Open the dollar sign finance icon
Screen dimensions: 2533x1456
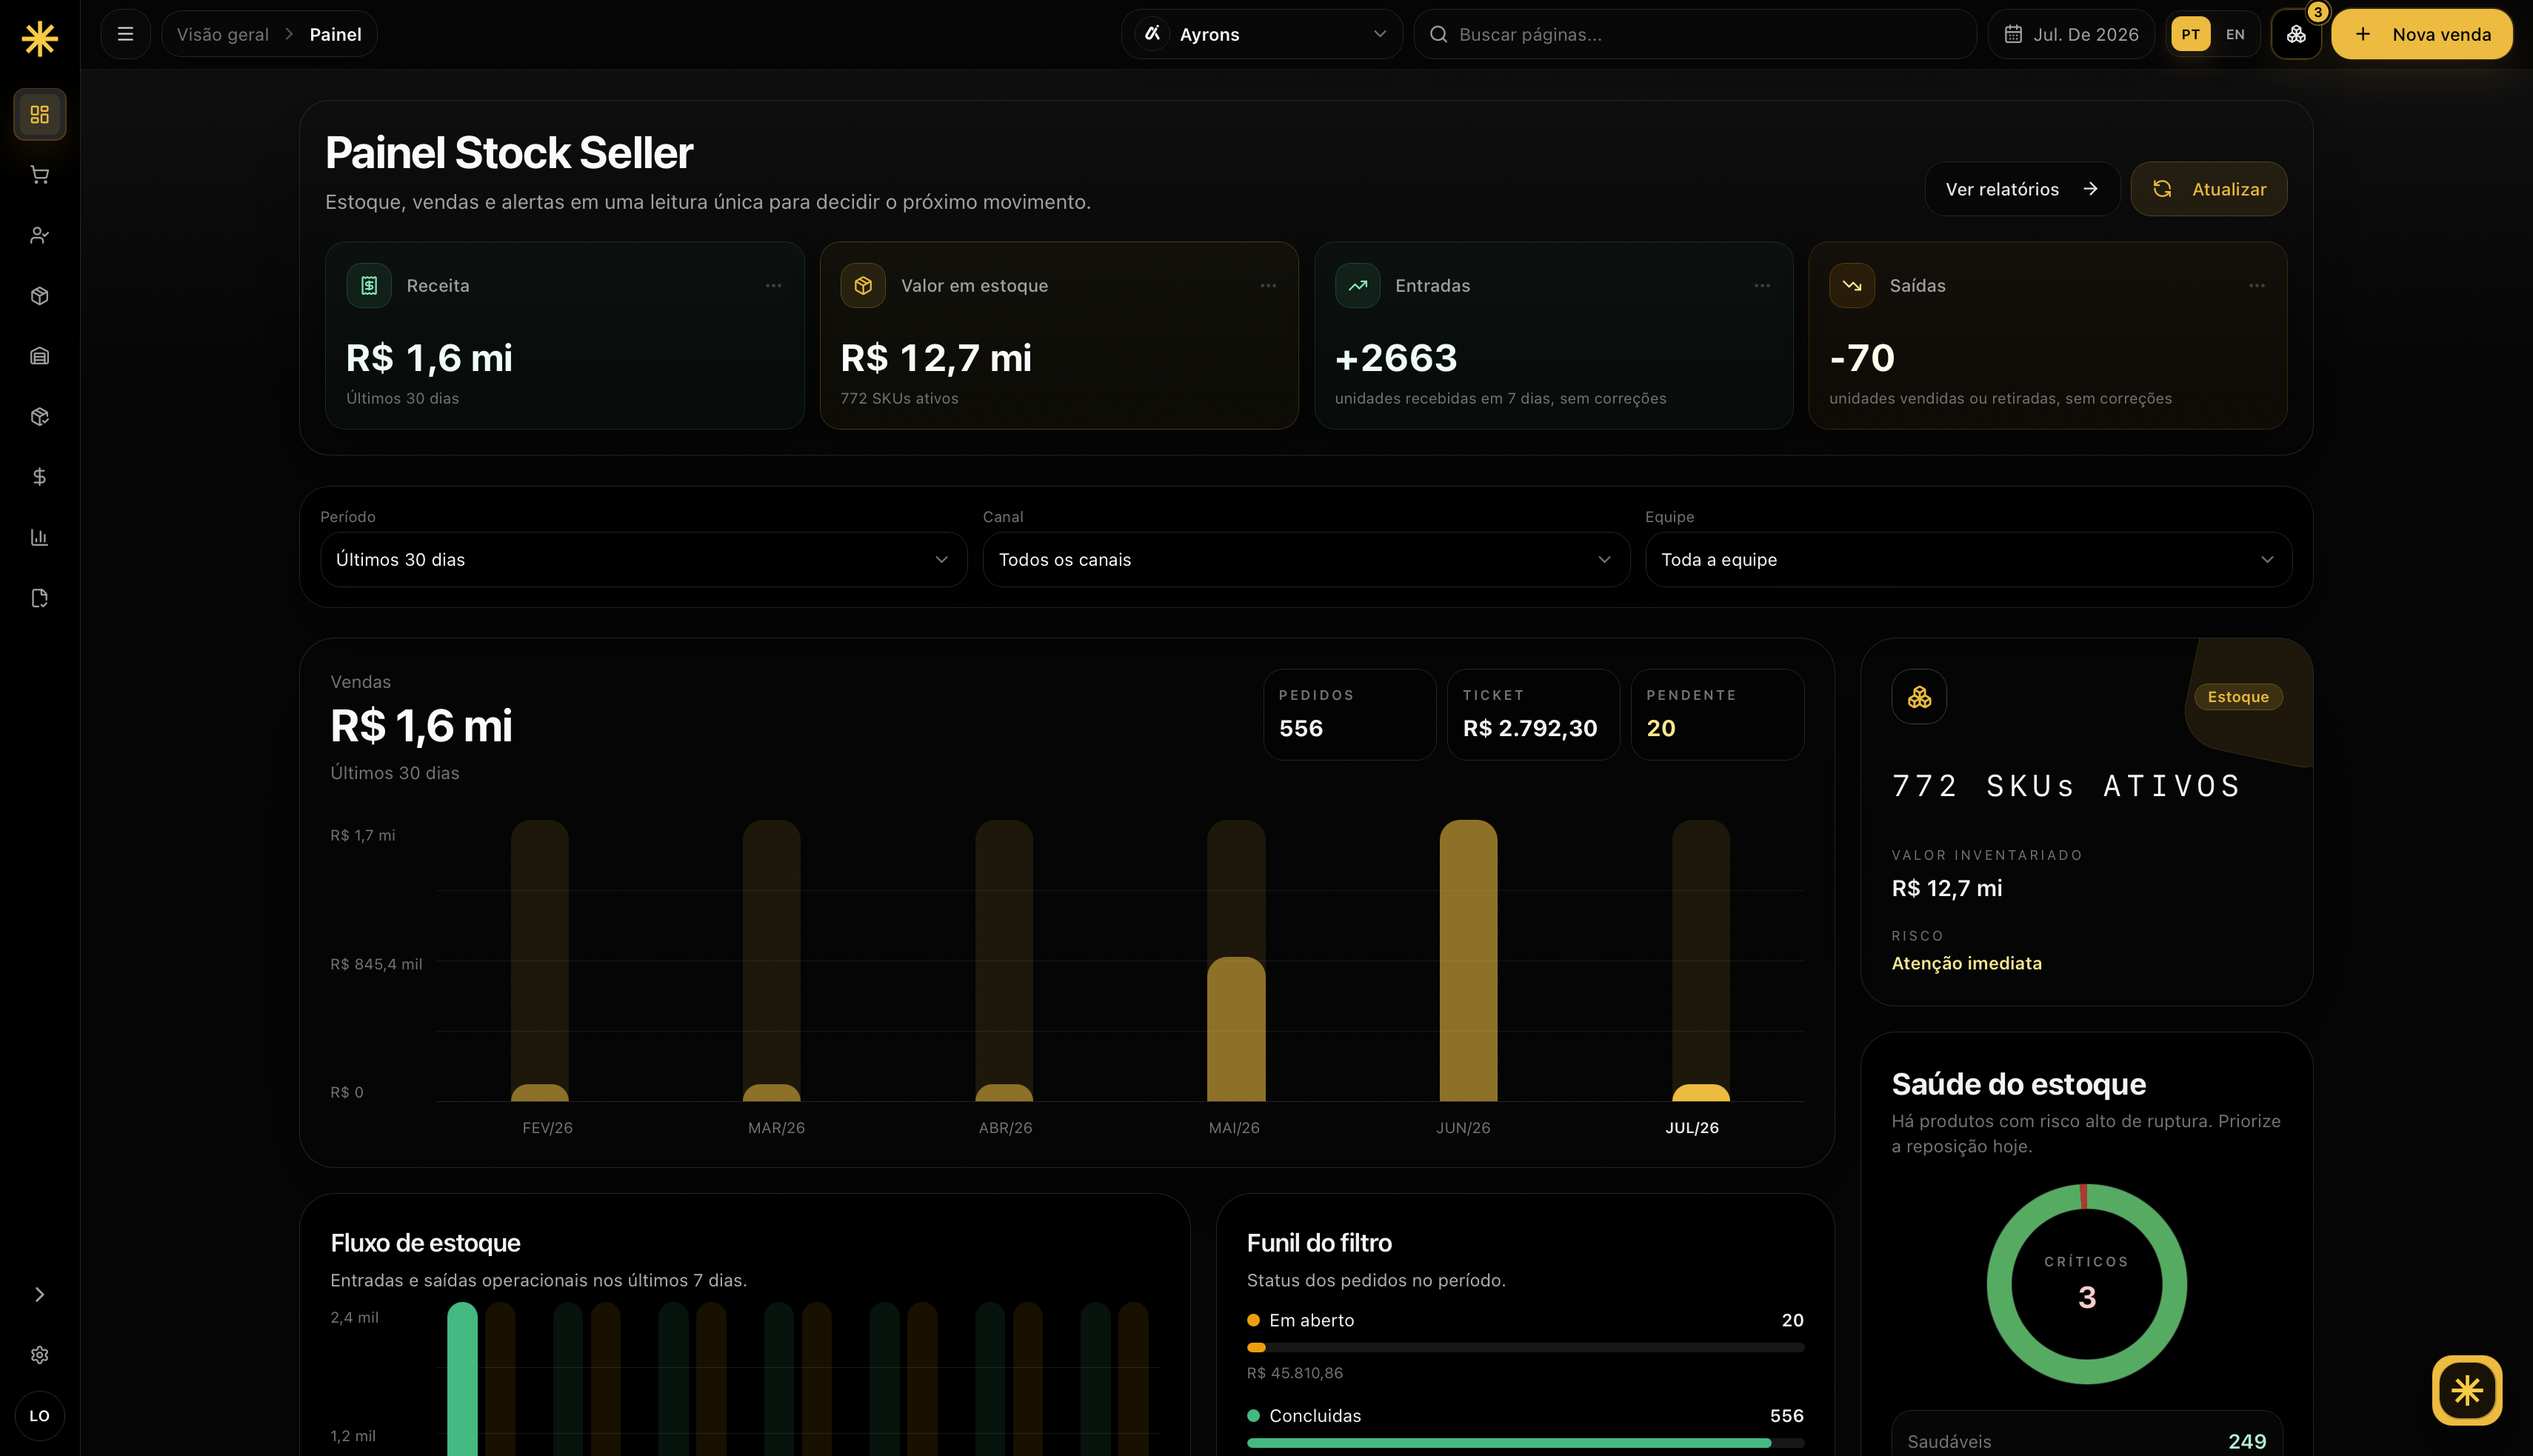[39, 477]
